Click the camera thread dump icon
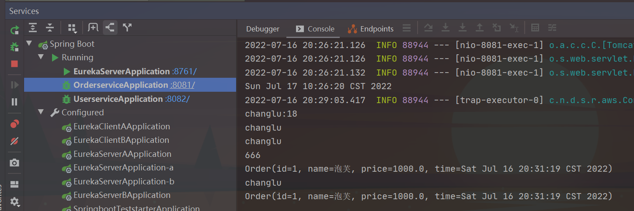 point(14,163)
